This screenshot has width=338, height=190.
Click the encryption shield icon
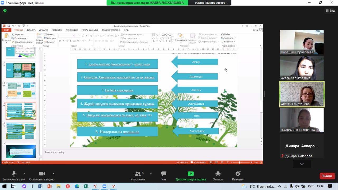click(x=5, y=11)
